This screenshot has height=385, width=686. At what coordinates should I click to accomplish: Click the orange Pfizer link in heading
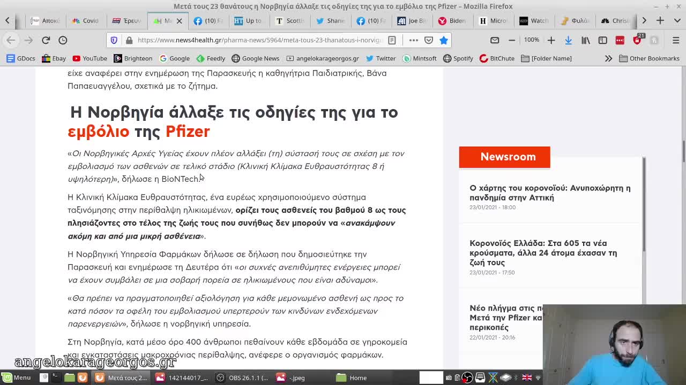(x=188, y=132)
